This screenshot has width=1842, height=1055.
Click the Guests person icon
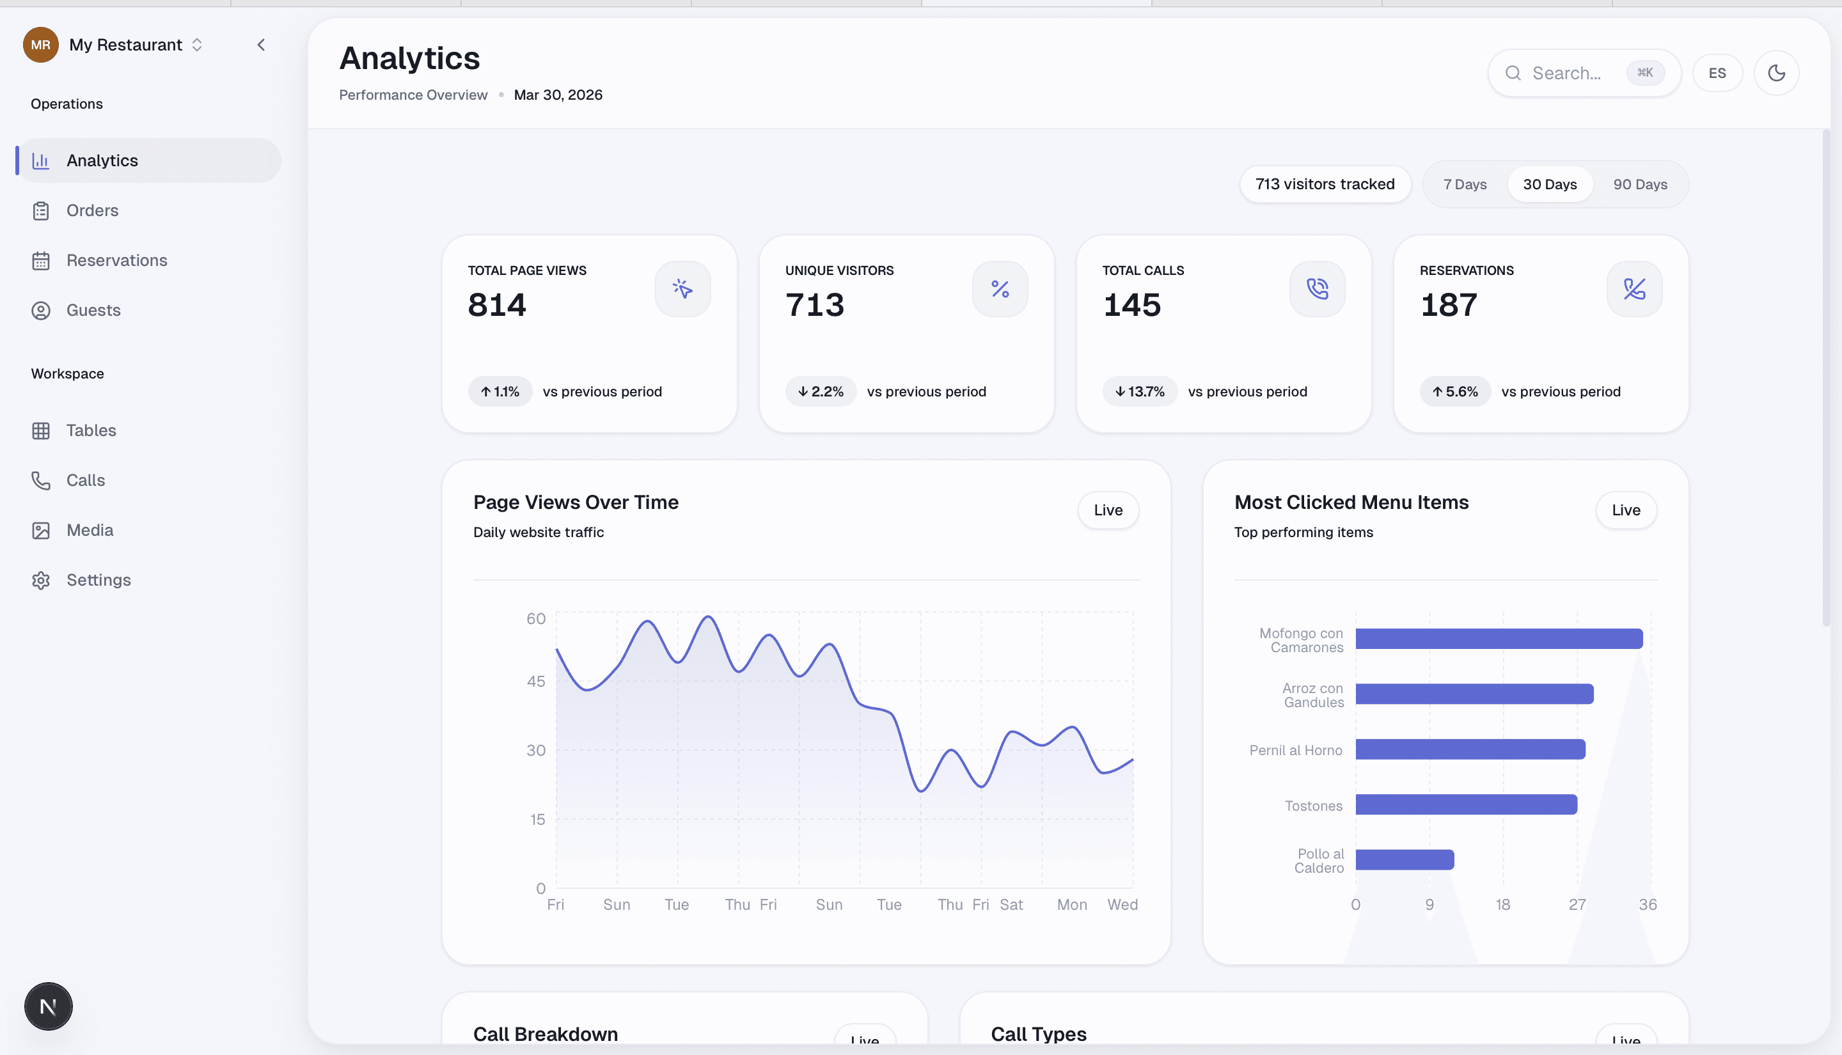click(40, 311)
